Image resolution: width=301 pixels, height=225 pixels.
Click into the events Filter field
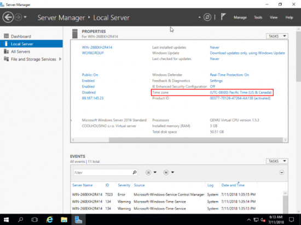(103, 173)
